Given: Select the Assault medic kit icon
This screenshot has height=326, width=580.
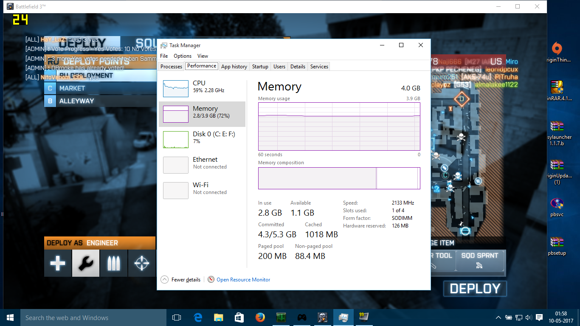Looking at the screenshot, I should click(58, 263).
